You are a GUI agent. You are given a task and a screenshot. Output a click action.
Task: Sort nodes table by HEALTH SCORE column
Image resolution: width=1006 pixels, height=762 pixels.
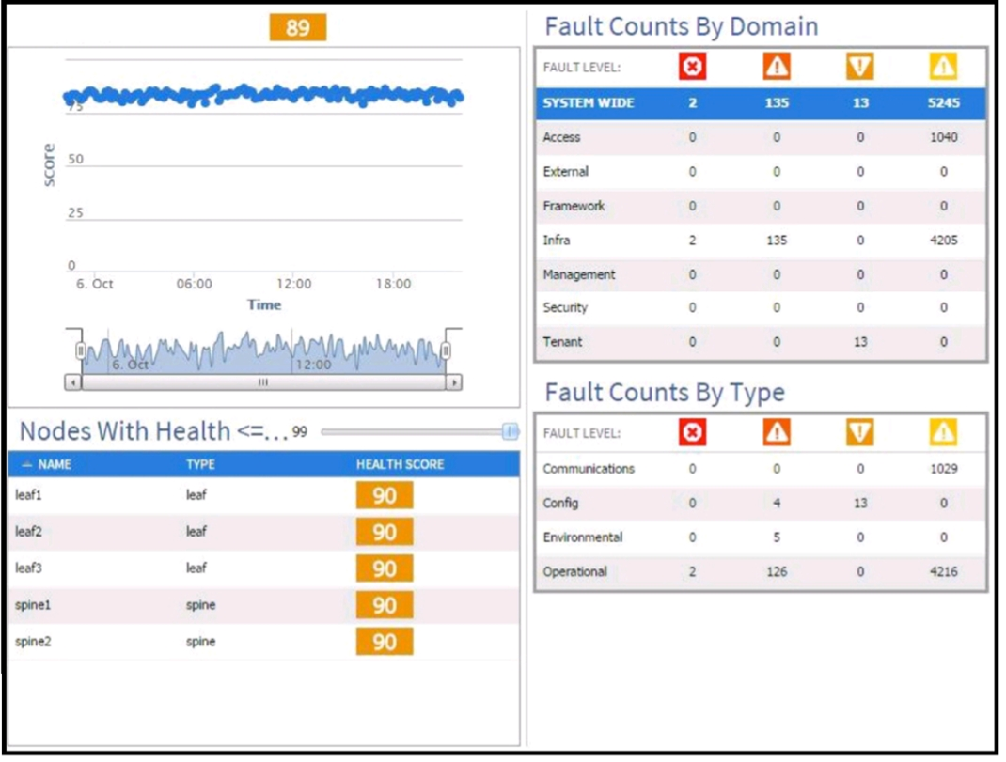click(x=400, y=464)
